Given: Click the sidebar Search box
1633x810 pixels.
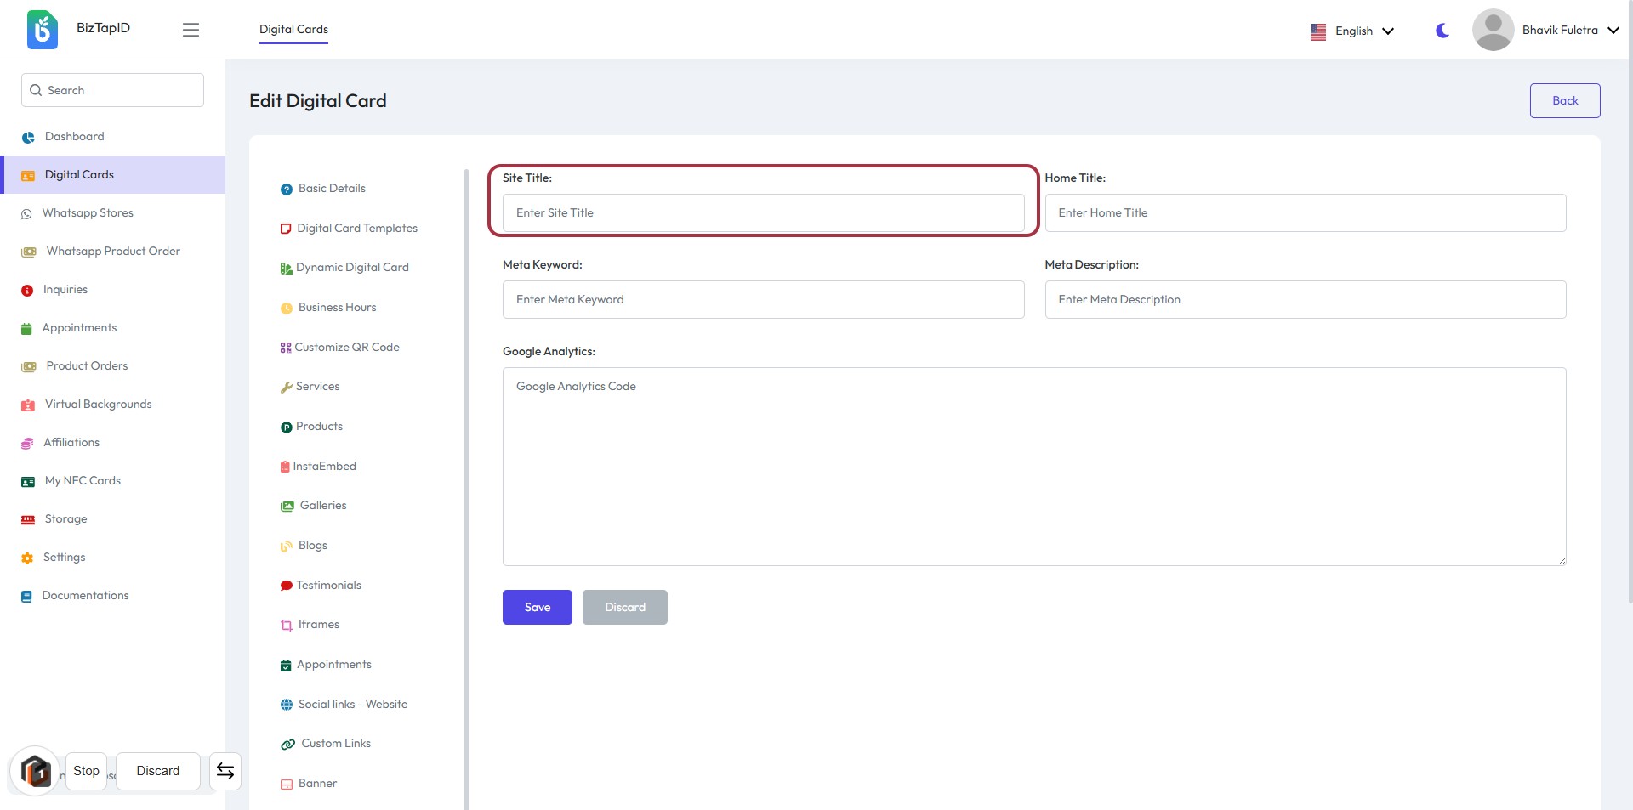Looking at the screenshot, I should 113,90.
